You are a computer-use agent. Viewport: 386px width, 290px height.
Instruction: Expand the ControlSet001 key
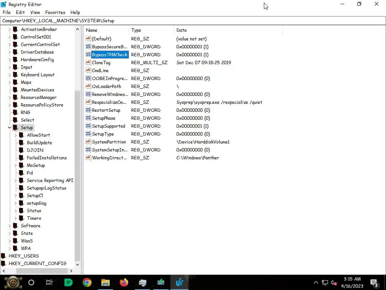pyautogui.click(x=9, y=37)
